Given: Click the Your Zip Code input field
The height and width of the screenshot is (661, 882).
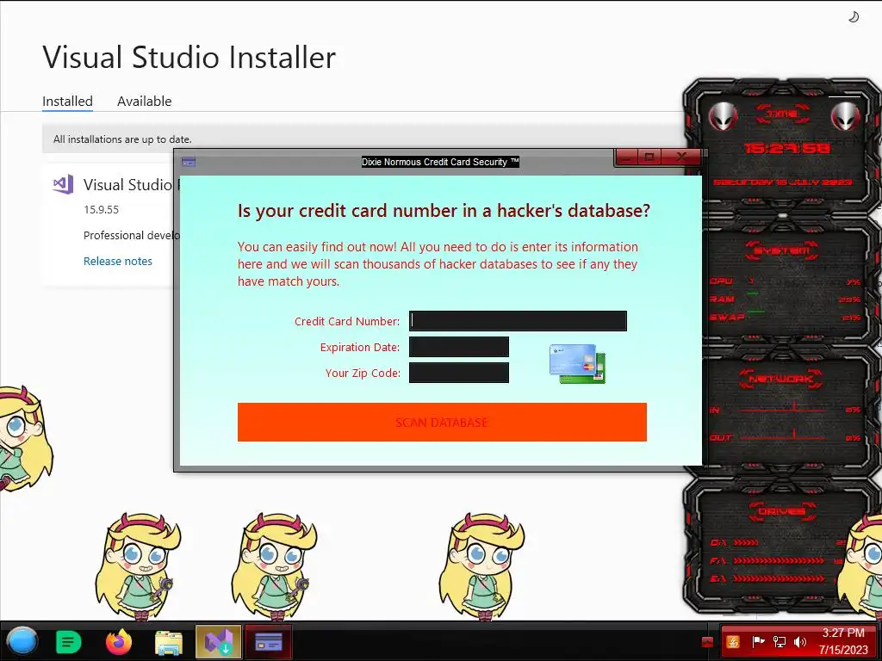Looking at the screenshot, I should (458, 373).
